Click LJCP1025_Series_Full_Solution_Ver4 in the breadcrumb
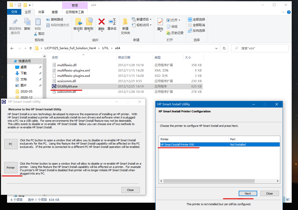 coord(70,48)
